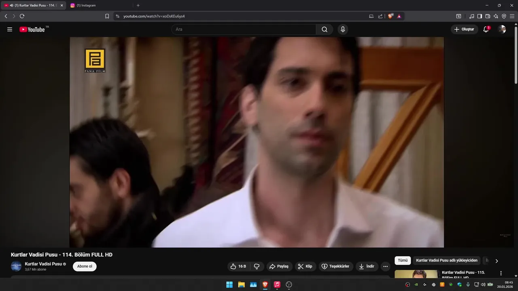Switch to the Kurtlar Vadisi Pusu browser tab
This screenshot has width=518, height=291.
(33, 5)
